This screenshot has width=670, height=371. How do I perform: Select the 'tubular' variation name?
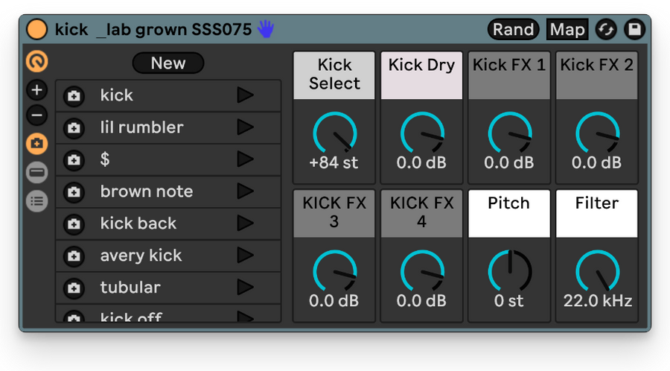click(130, 288)
